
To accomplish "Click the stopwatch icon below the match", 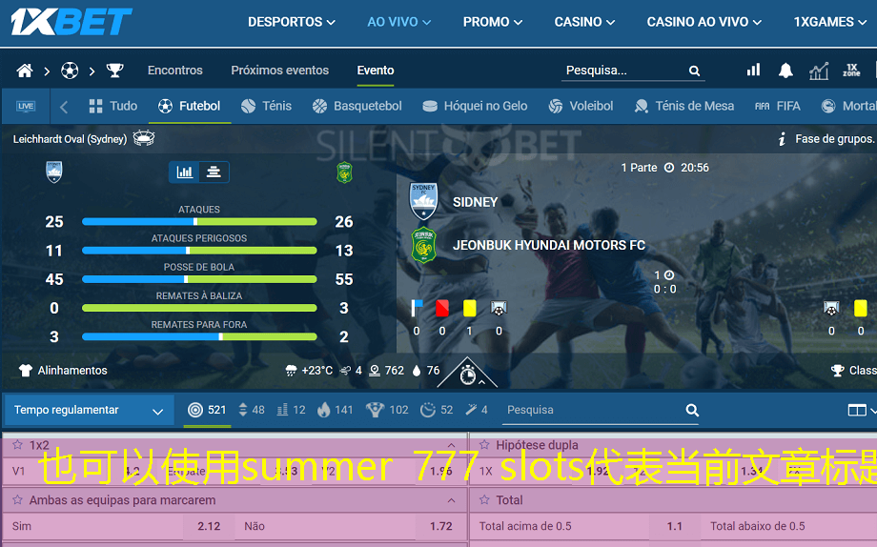I will (x=467, y=375).
